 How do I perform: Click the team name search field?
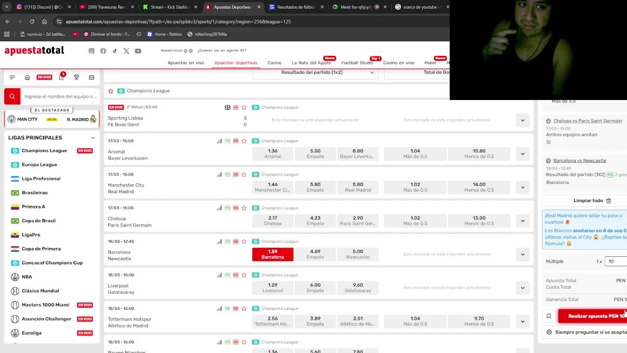[x=61, y=97]
